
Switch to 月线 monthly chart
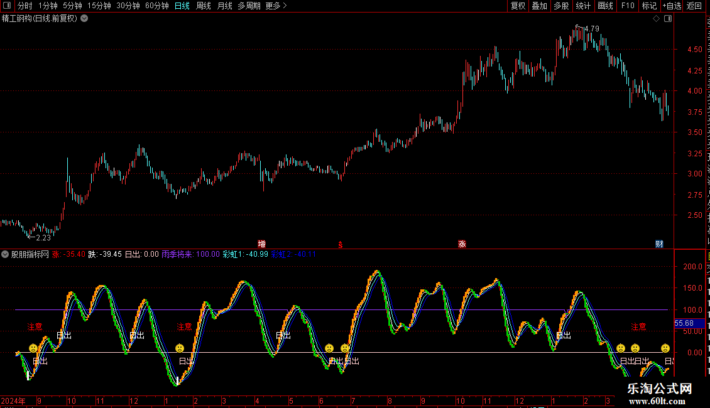point(224,6)
